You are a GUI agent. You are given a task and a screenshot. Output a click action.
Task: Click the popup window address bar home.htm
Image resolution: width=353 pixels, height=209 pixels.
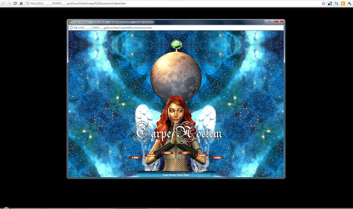coord(176,28)
